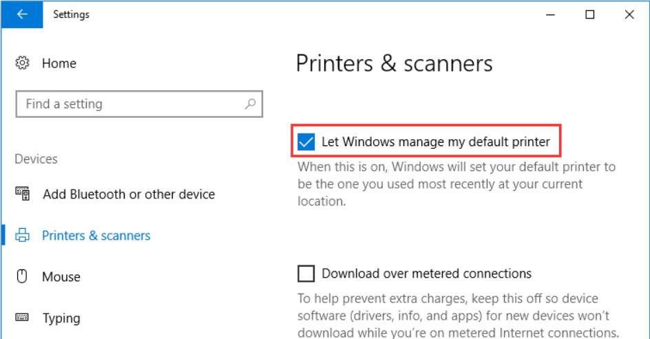650x339 pixels.
Task: Select Printers & scanners in sidebar
Action: 96,236
